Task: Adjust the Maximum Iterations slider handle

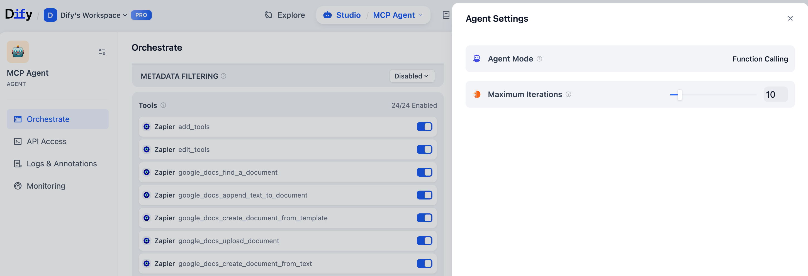Action: tap(679, 95)
